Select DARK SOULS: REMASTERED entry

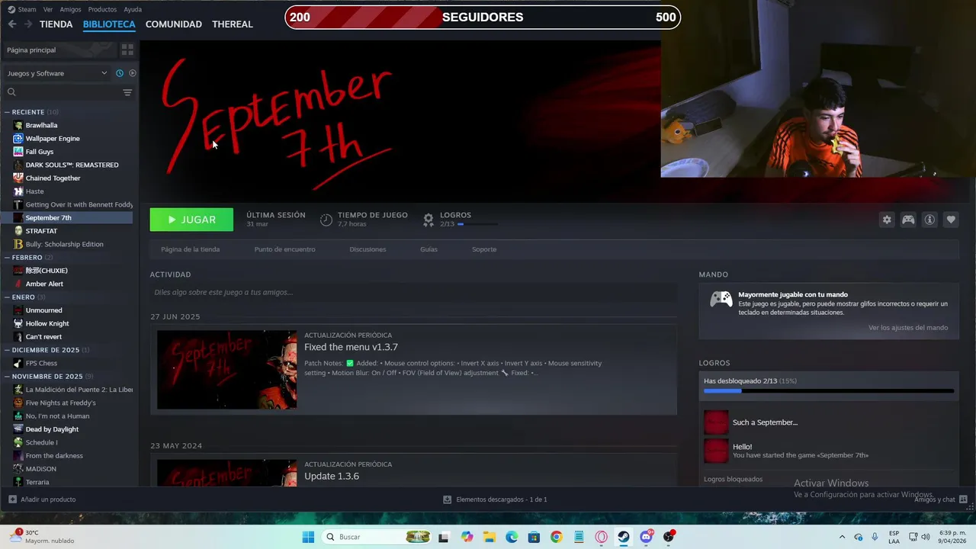pos(72,165)
